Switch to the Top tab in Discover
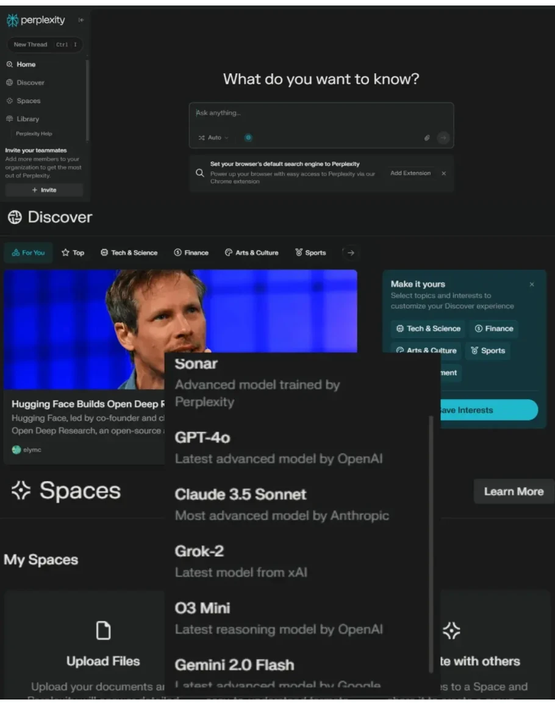Screen dimensions: 555x705 coord(73,253)
